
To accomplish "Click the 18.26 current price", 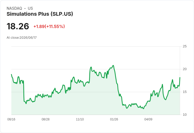I will [18, 26].
